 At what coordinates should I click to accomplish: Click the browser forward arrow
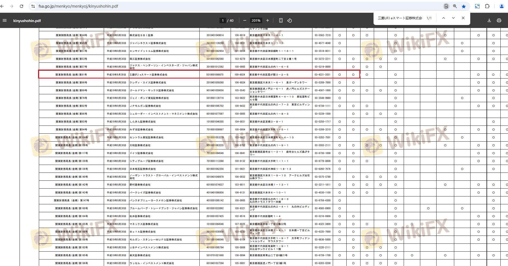[11, 6]
